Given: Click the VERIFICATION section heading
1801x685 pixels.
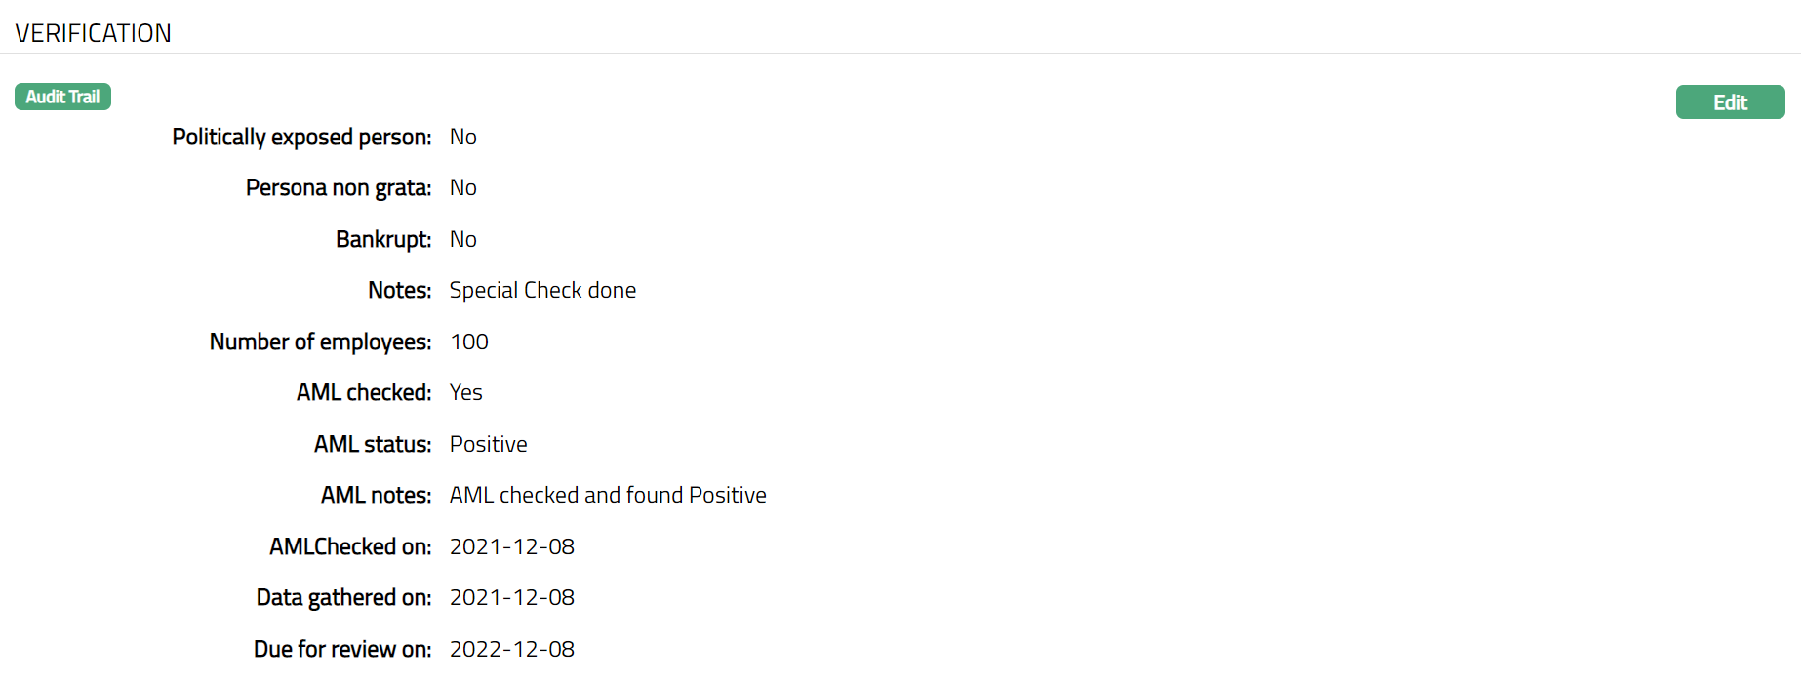Looking at the screenshot, I should click(94, 33).
